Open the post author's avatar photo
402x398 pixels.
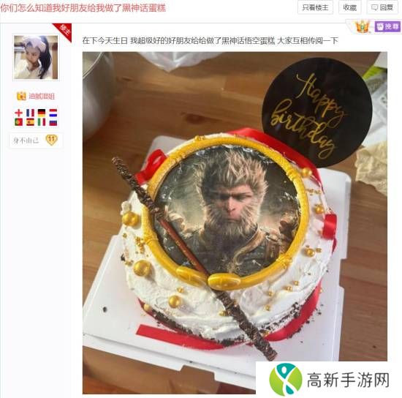[36, 58]
